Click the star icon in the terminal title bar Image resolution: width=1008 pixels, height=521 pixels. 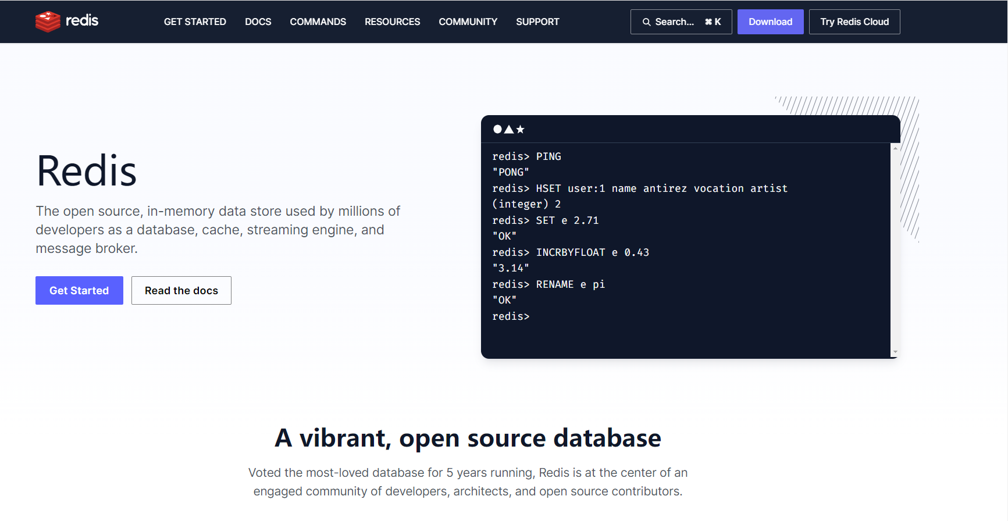521,129
